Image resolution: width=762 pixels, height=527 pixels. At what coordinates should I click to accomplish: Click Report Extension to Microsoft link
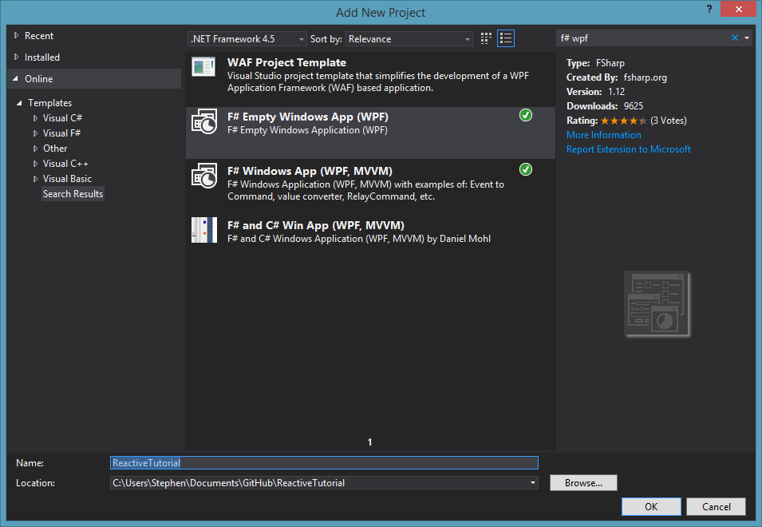[629, 149]
